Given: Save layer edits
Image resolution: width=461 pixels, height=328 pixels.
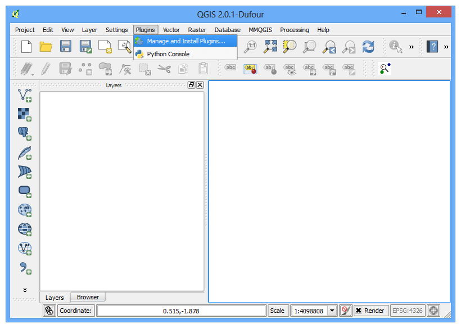Looking at the screenshot, I should coord(66,69).
